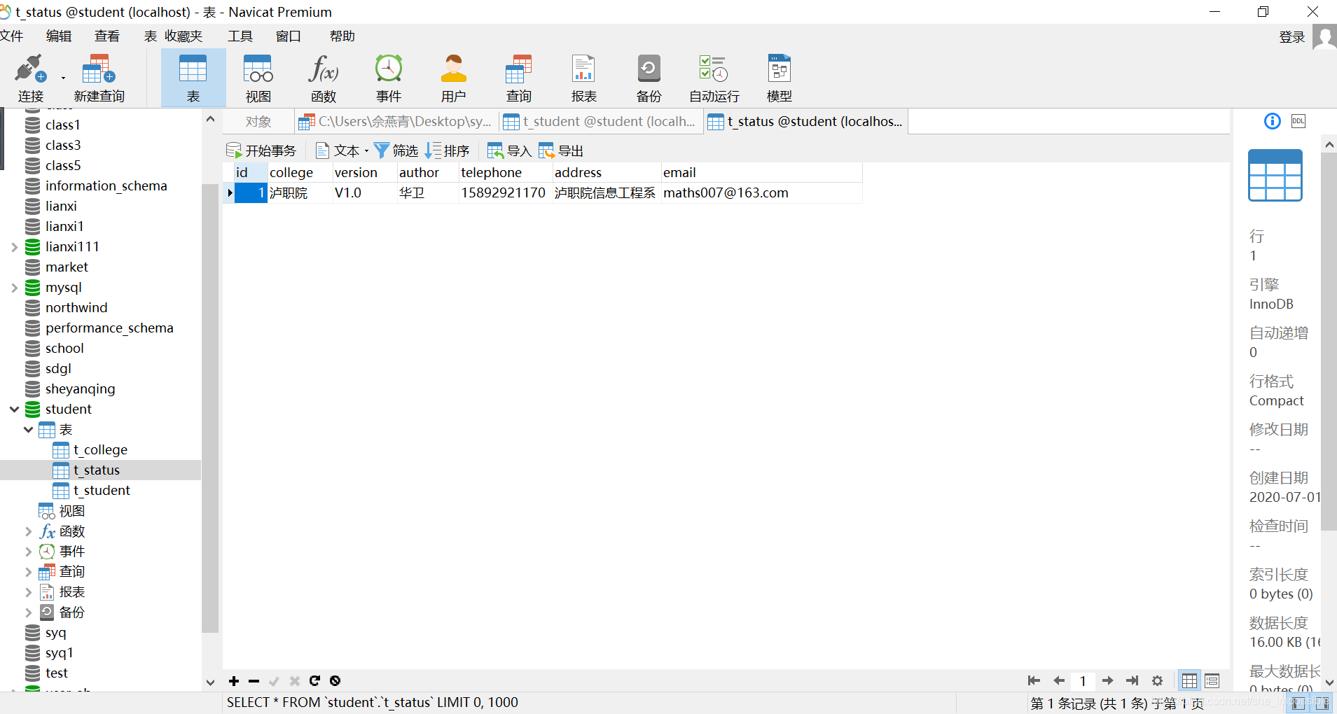Image resolution: width=1337 pixels, height=714 pixels.
Task: Open the 查询 query toolbar icon
Action: [x=519, y=78]
